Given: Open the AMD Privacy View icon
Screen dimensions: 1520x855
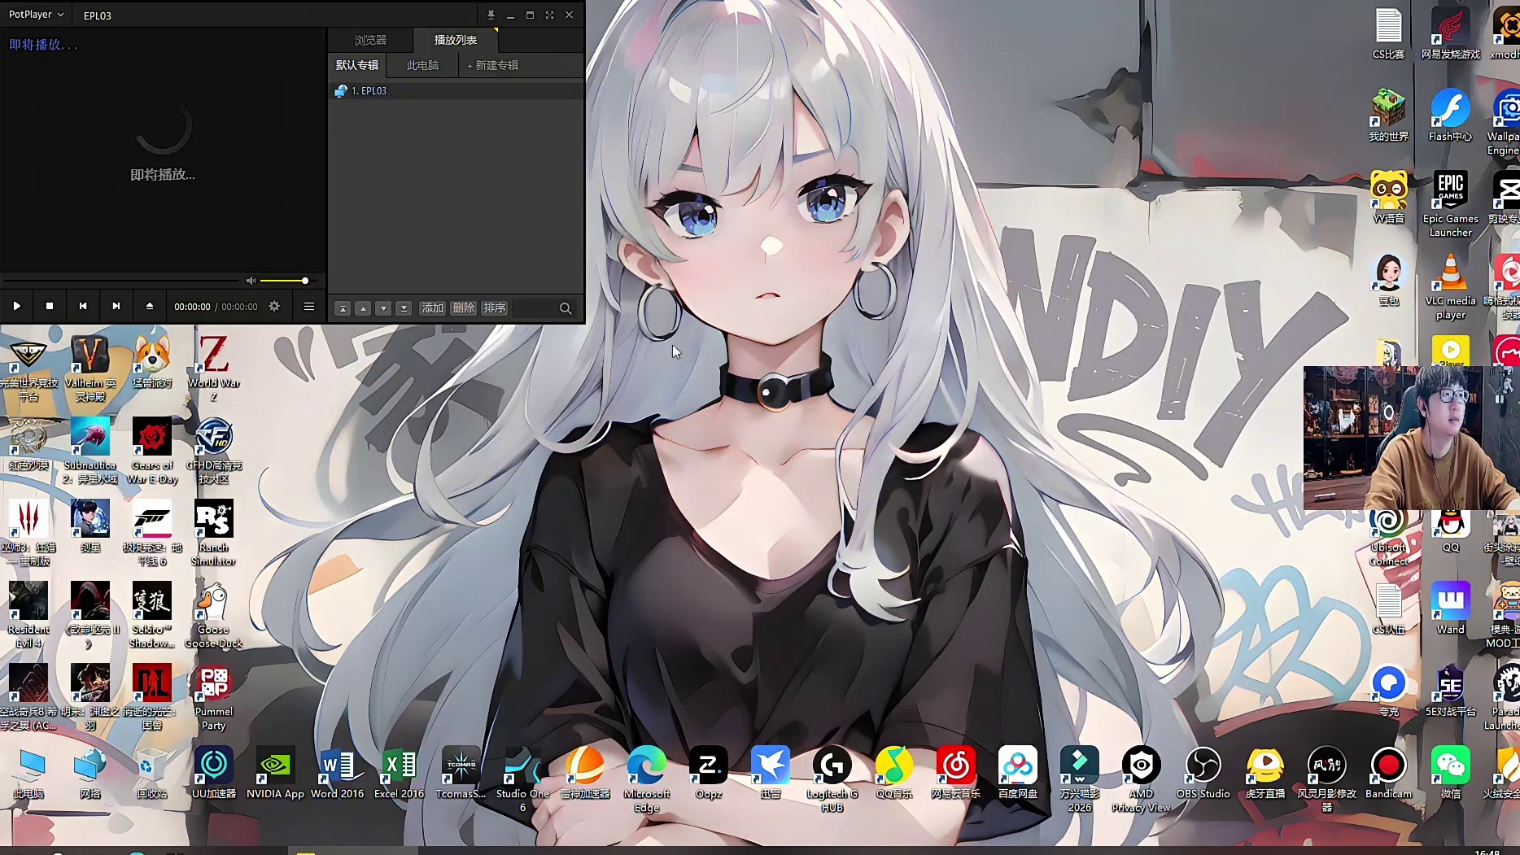Looking at the screenshot, I should point(1142,779).
